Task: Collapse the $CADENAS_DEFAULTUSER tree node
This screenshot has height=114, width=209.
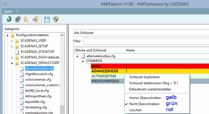Action: pos(12,63)
